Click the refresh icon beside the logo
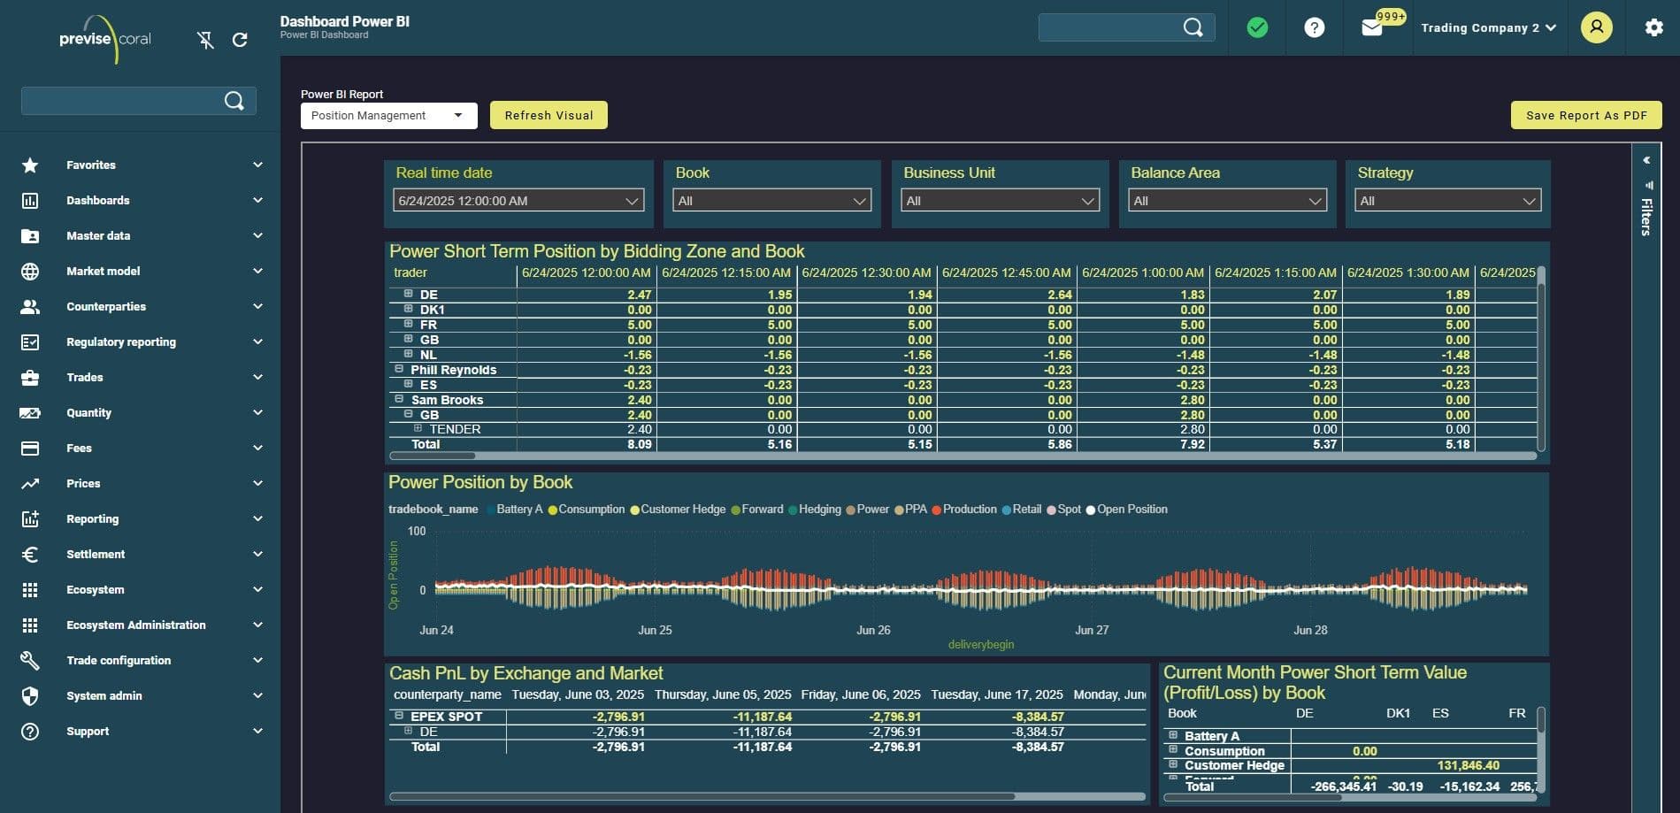The width and height of the screenshot is (1680, 813). [x=240, y=40]
